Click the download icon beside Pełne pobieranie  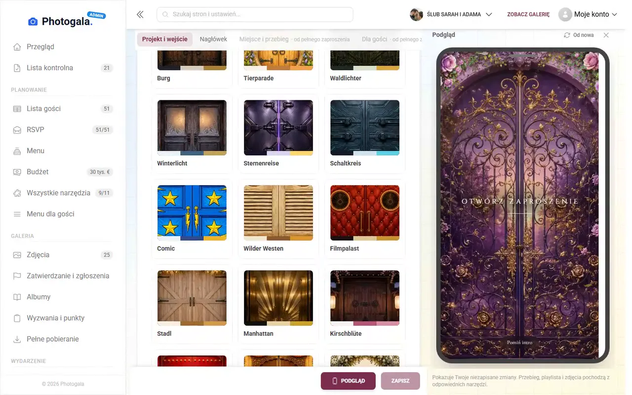pyautogui.click(x=17, y=339)
